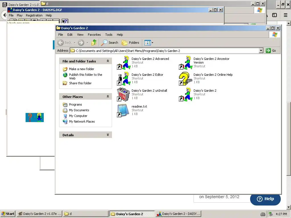
Task: Select Daisy's Garden 2 Editor shortcut icon
Action: coord(123,78)
